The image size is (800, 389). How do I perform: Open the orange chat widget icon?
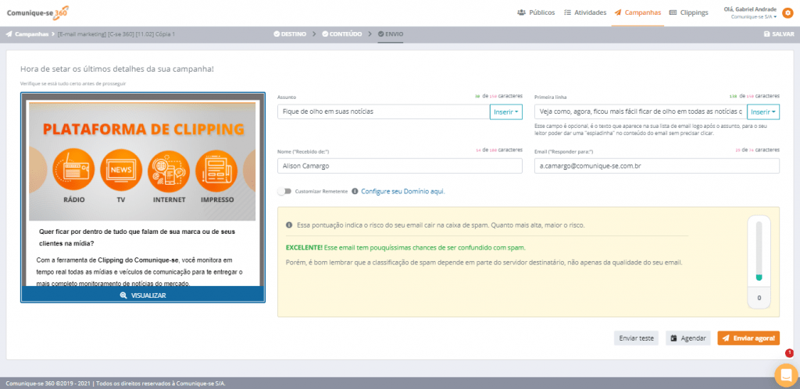[x=786, y=375]
